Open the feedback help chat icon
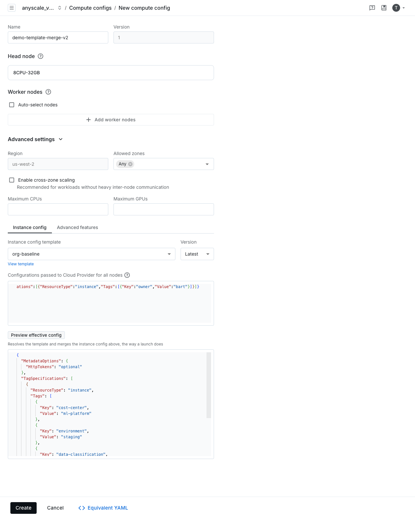Image resolution: width=415 pixels, height=519 pixels. (372, 8)
